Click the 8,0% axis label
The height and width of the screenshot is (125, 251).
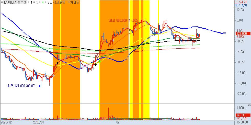click(240, 20)
